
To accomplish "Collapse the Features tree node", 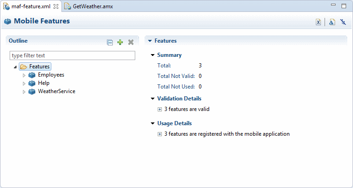I will tap(15, 67).
